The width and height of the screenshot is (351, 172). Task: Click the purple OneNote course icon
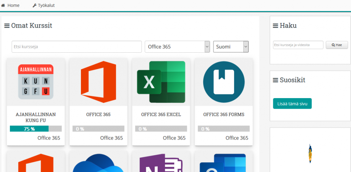(x=161, y=163)
